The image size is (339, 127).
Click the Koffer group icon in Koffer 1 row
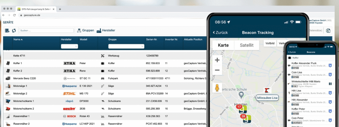[103, 63]
